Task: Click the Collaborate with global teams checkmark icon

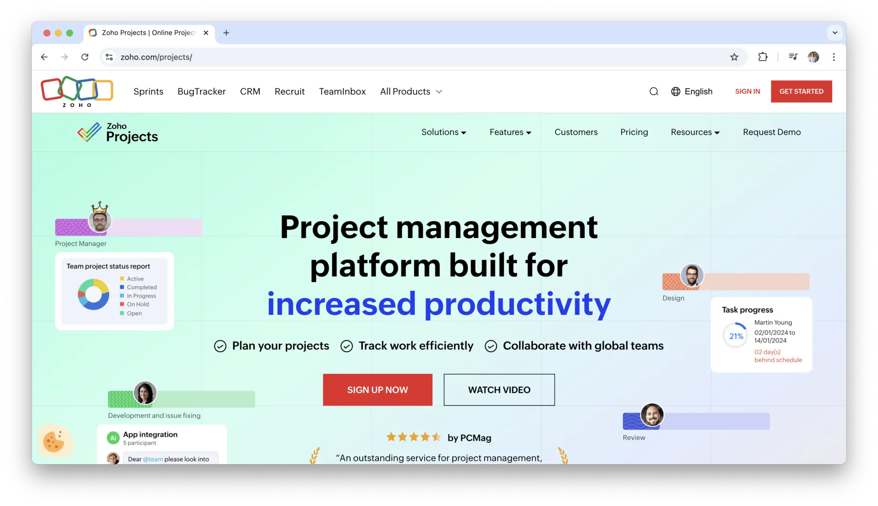Action: (491, 346)
